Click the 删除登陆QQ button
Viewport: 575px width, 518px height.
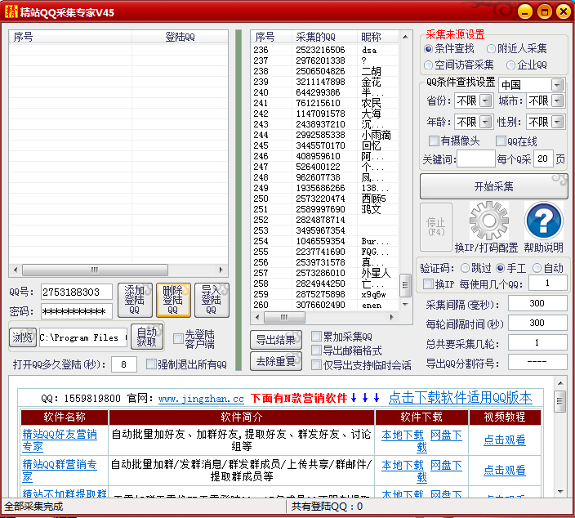[173, 300]
